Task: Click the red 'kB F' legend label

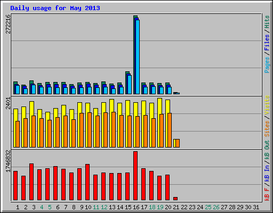Action: 267,194
